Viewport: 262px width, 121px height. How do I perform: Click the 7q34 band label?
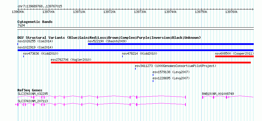(x=21, y=25)
